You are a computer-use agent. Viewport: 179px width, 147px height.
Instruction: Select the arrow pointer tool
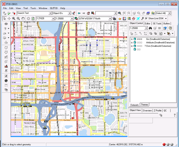[x=4, y=18]
